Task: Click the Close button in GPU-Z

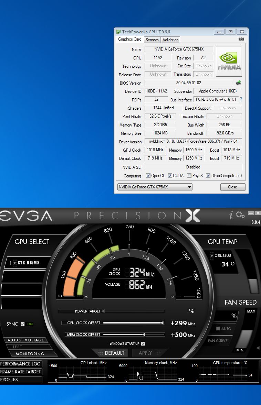Action: point(232,187)
